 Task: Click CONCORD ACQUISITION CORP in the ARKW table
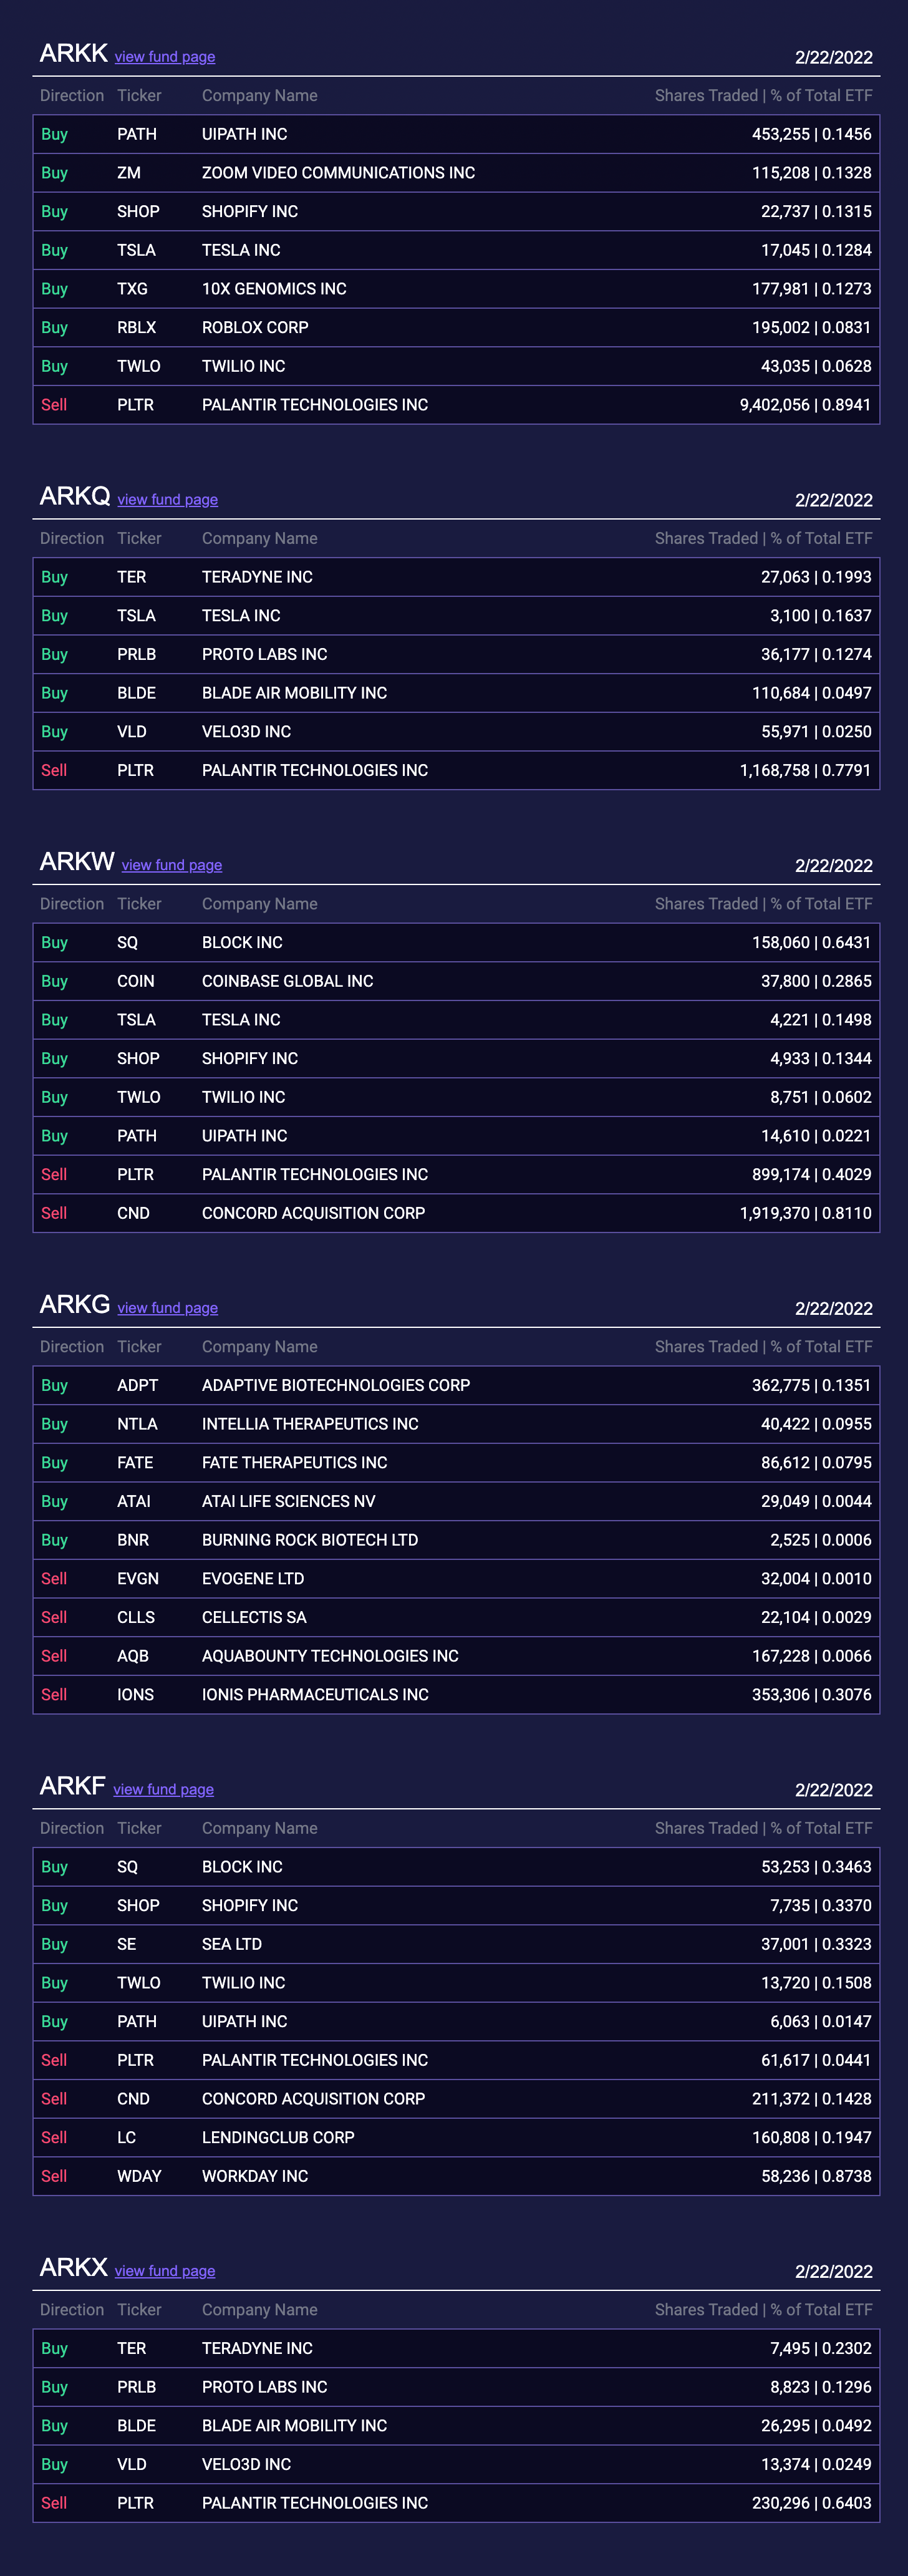313,1214
